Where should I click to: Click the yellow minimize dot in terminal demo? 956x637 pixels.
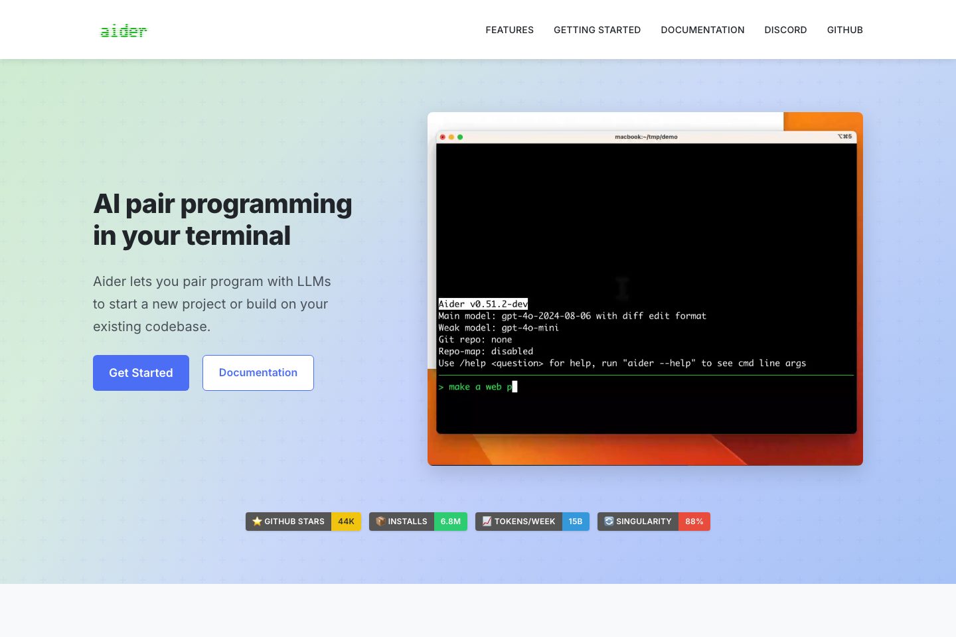click(x=451, y=137)
